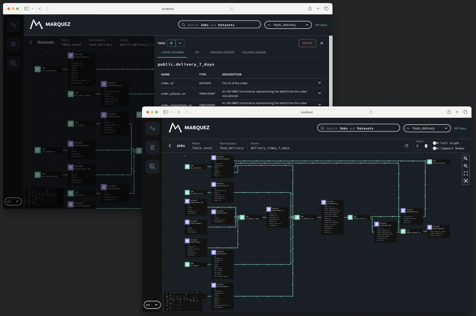
Task: Fit the lineage graph to view
Action: click(466, 173)
